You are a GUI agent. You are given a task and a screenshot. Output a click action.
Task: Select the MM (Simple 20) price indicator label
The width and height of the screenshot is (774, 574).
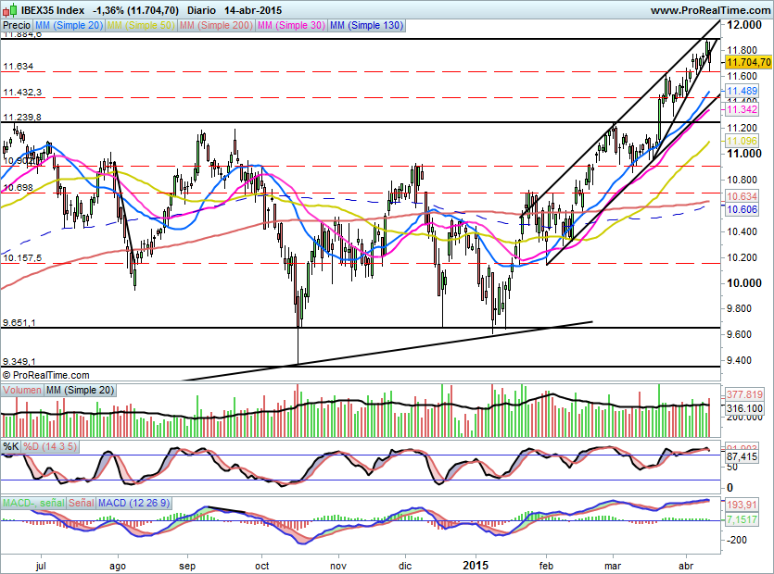click(70, 26)
